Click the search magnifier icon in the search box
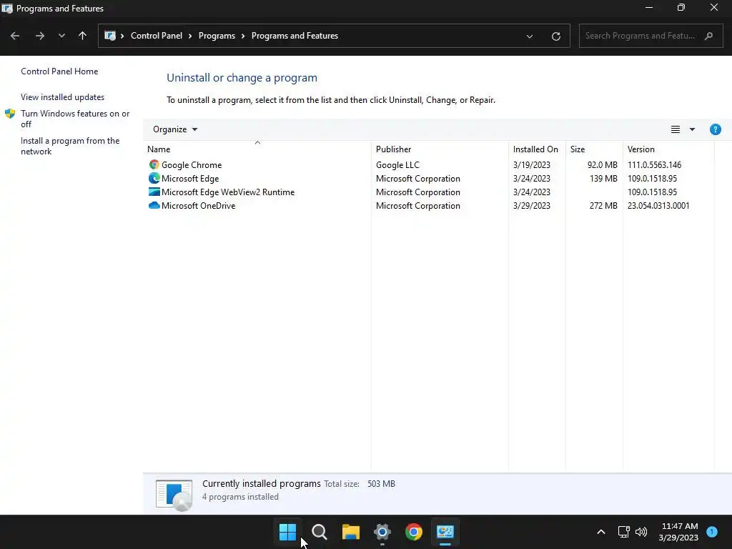 coord(708,36)
